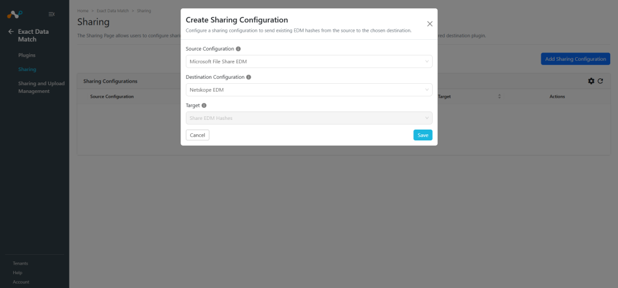Select the Sharing sidebar item

click(27, 69)
